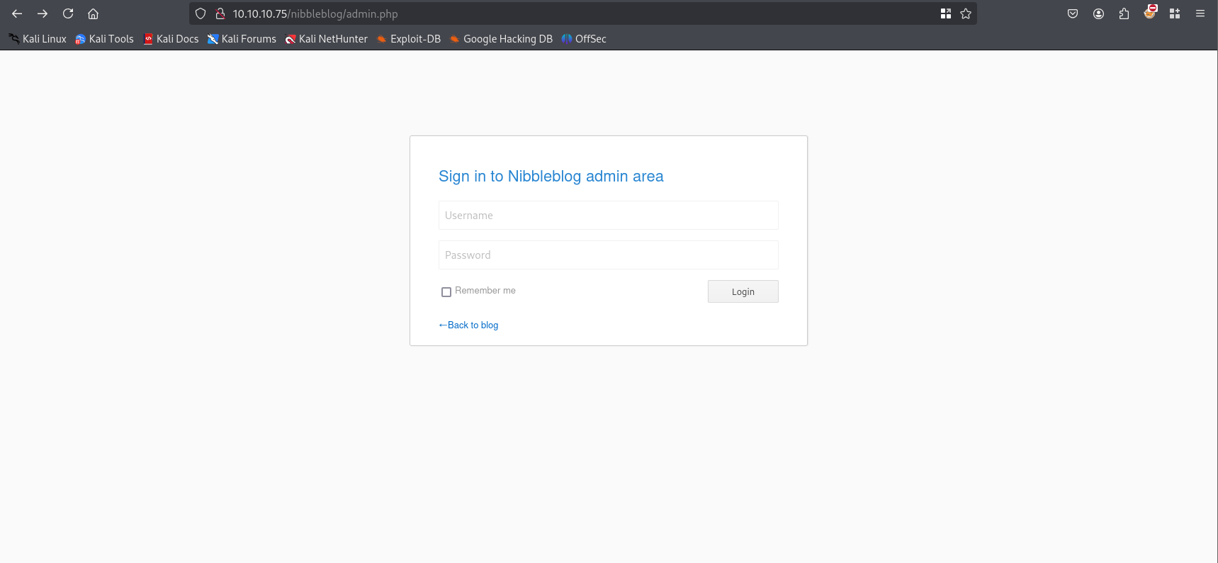
Task: Follow the Back to blog link
Action: click(468, 325)
